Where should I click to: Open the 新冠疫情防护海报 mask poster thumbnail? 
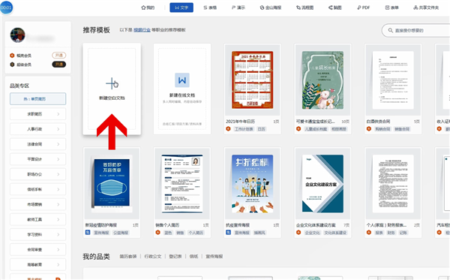(x=112, y=183)
